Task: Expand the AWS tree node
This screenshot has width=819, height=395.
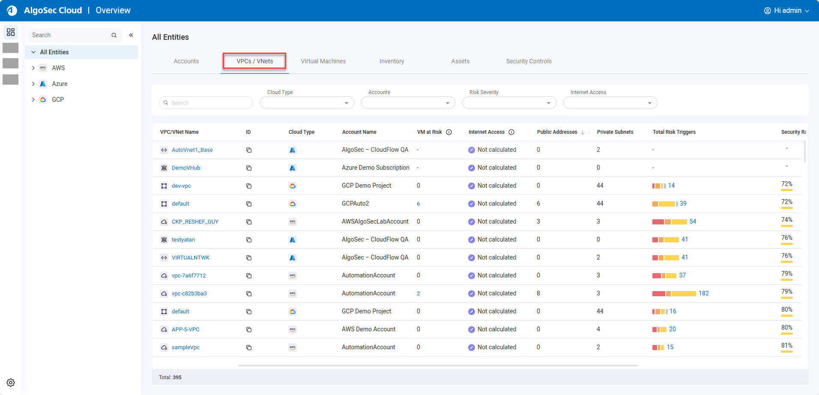Action: pos(33,68)
